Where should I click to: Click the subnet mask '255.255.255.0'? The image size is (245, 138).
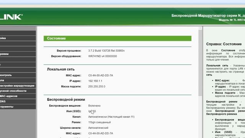point(97,87)
